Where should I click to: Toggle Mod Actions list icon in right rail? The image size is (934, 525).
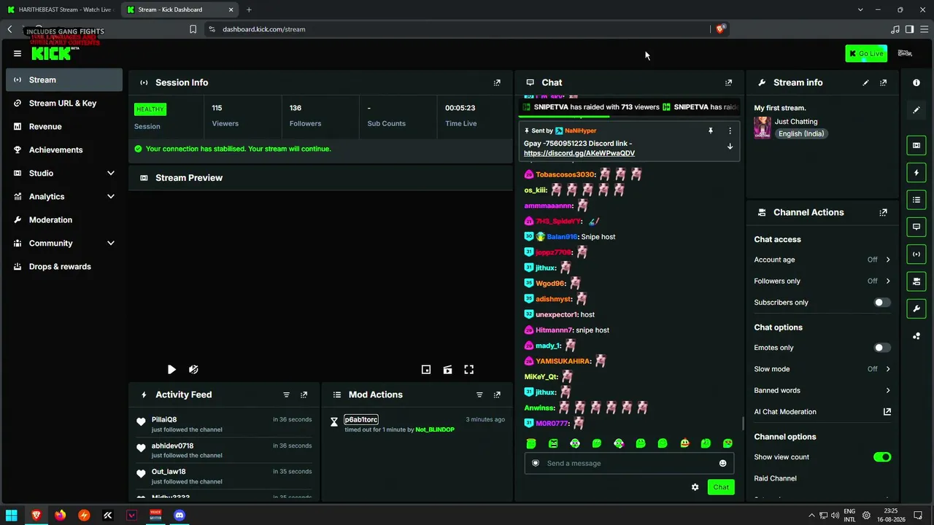point(916,200)
